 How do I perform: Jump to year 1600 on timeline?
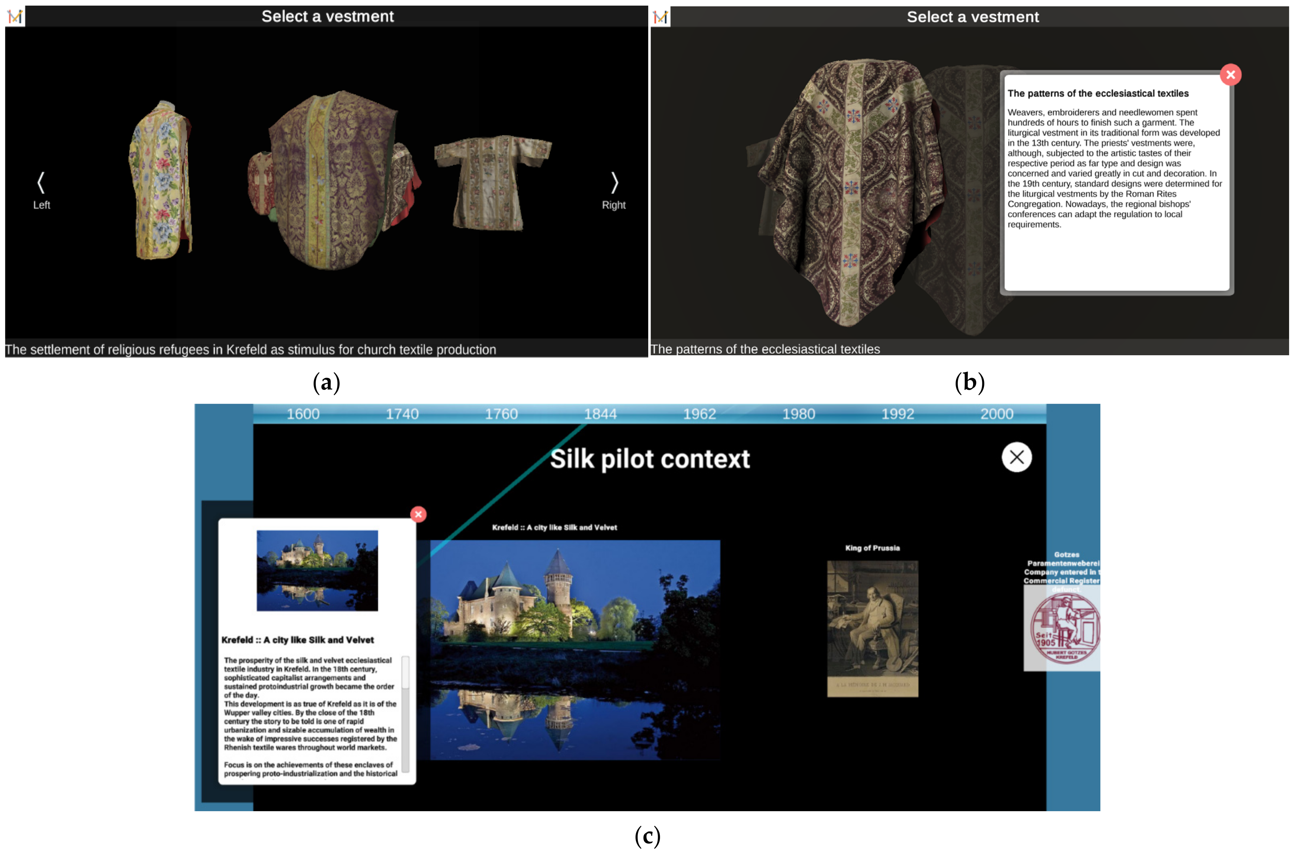click(x=303, y=414)
